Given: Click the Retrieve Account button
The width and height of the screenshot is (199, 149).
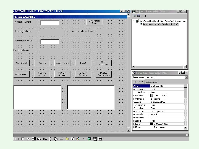Looking at the screenshot, I should coord(62,74).
